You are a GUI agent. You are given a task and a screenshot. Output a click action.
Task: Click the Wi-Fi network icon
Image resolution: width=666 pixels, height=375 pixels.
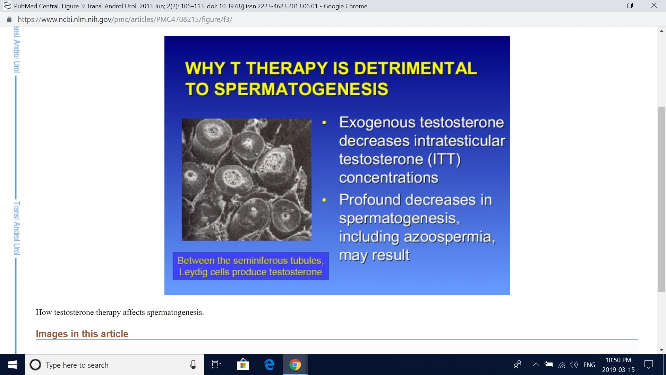point(562,365)
